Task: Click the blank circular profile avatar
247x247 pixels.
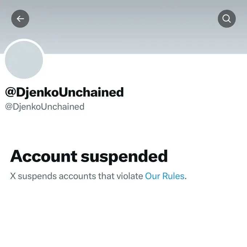Action: 24,60
